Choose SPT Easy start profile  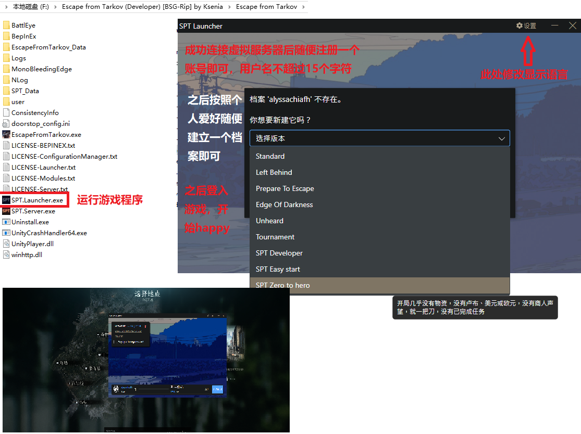(x=380, y=269)
